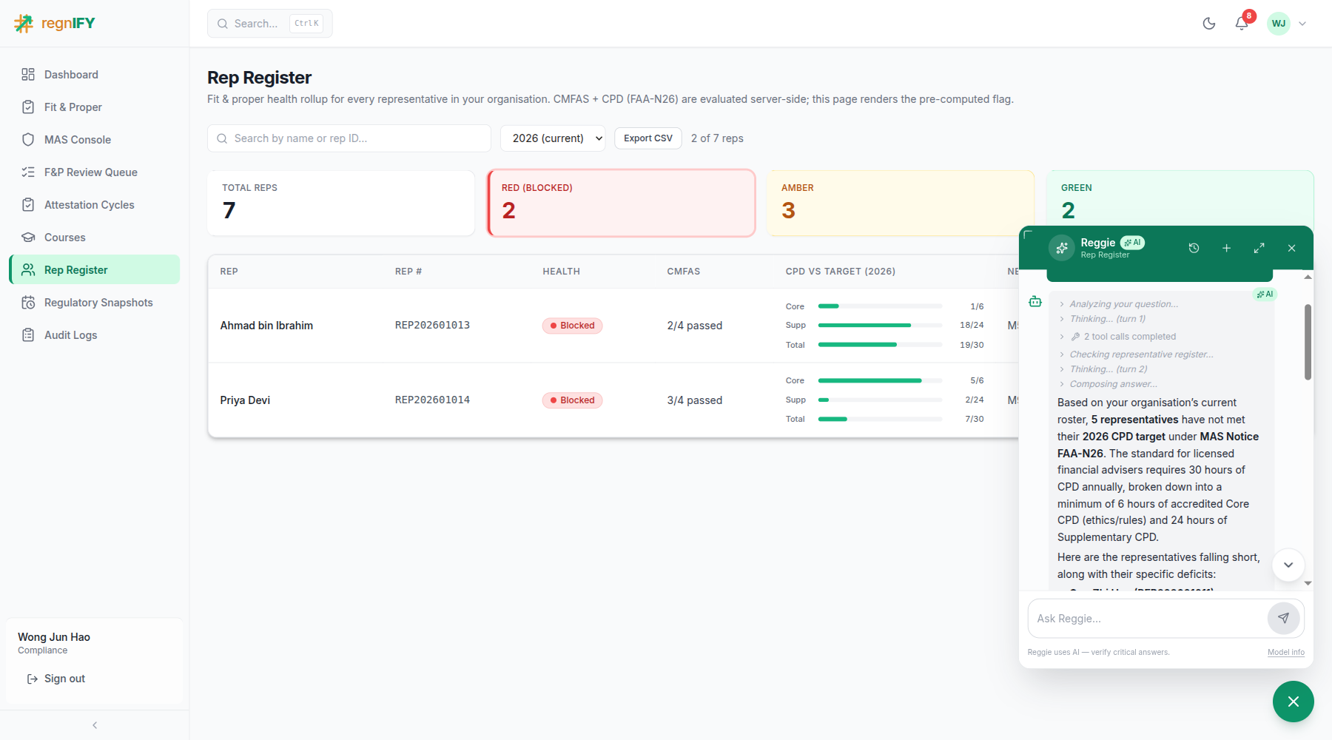This screenshot has width=1332, height=740.
Task: Click the Regulatory Snapshots calendar icon
Action: [28, 303]
